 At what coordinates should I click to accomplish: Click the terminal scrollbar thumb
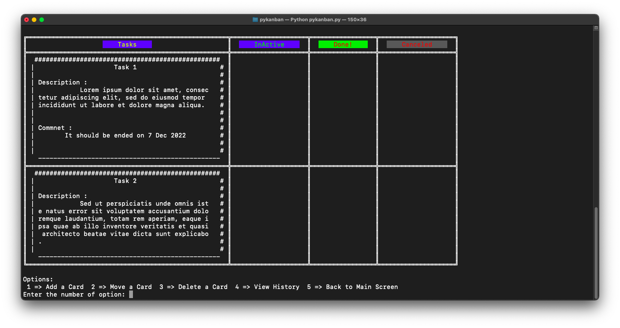tap(596, 253)
